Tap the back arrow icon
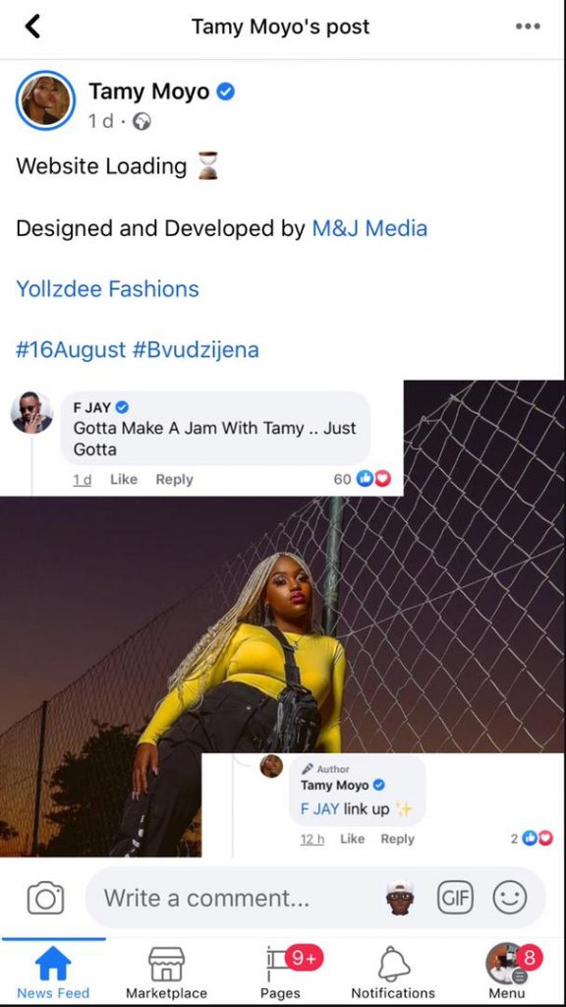 (x=32, y=27)
